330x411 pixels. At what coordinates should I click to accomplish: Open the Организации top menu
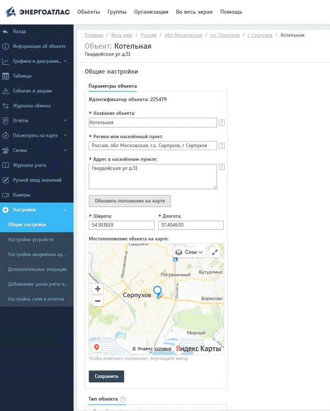151,12
